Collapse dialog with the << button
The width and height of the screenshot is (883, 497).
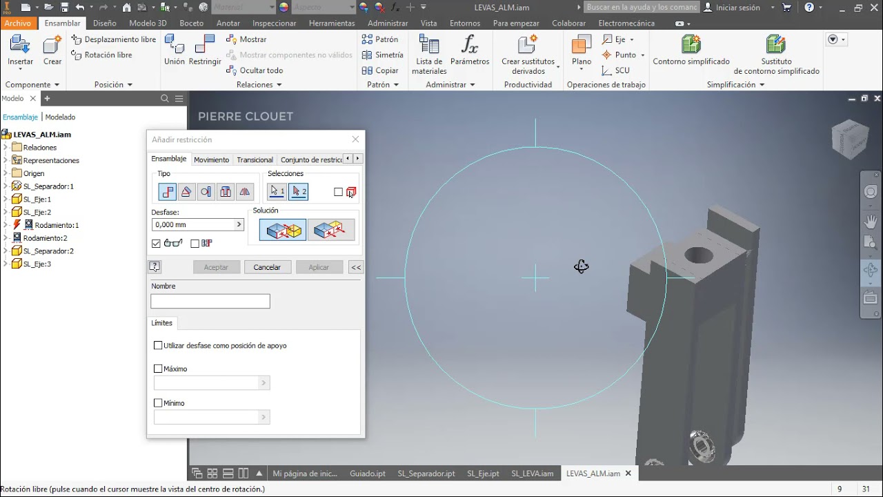[x=355, y=267]
